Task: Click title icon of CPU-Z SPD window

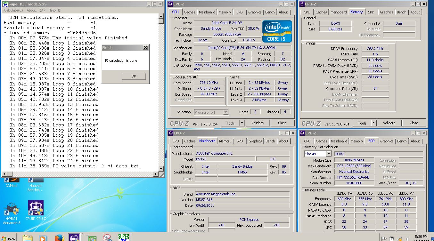Action: pos(302,133)
